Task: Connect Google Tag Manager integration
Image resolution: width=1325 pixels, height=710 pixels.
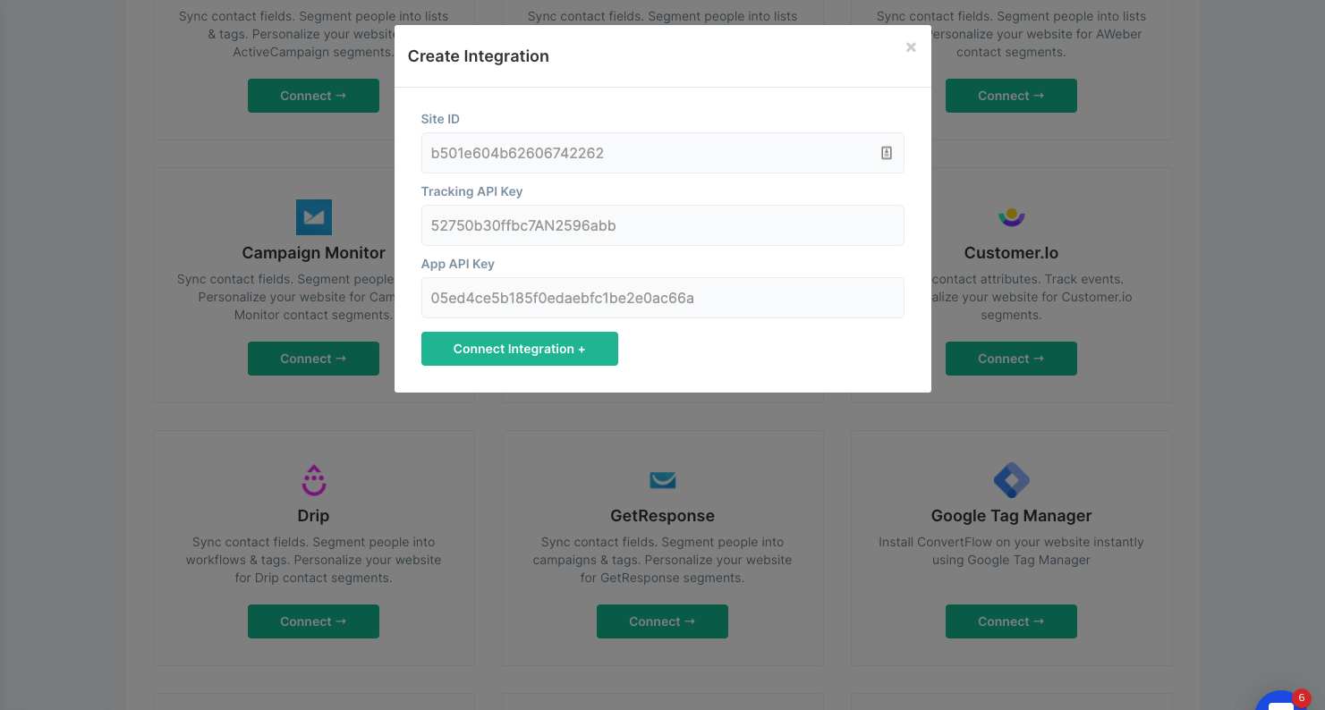Action: point(1011,621)
